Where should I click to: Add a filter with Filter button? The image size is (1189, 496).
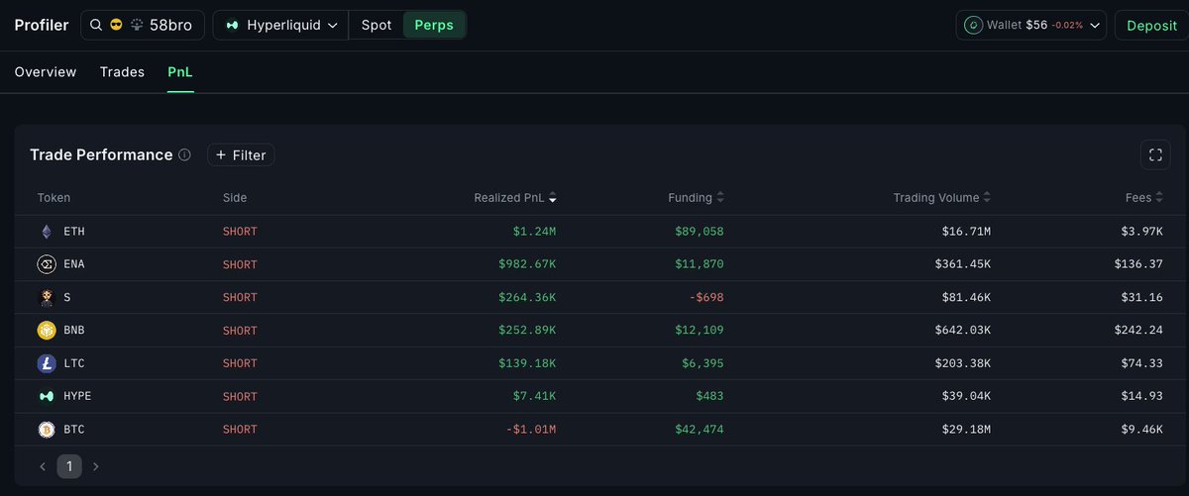[241, 155]
